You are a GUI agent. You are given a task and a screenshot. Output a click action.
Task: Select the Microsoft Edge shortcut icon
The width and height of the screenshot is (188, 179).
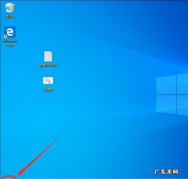pyautogui.click(x=10, y=32)
